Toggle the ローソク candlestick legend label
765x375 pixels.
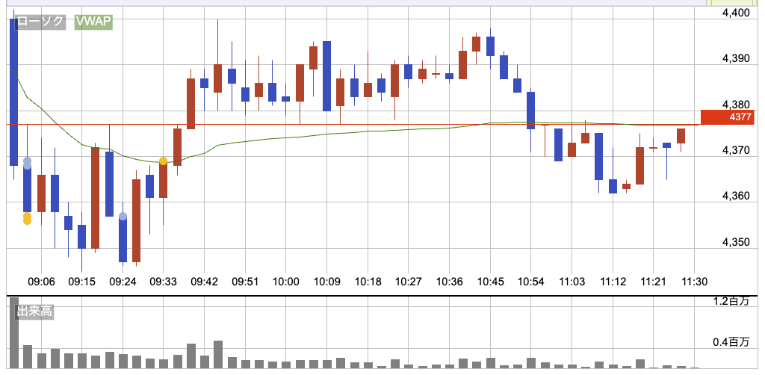[40, 22]
